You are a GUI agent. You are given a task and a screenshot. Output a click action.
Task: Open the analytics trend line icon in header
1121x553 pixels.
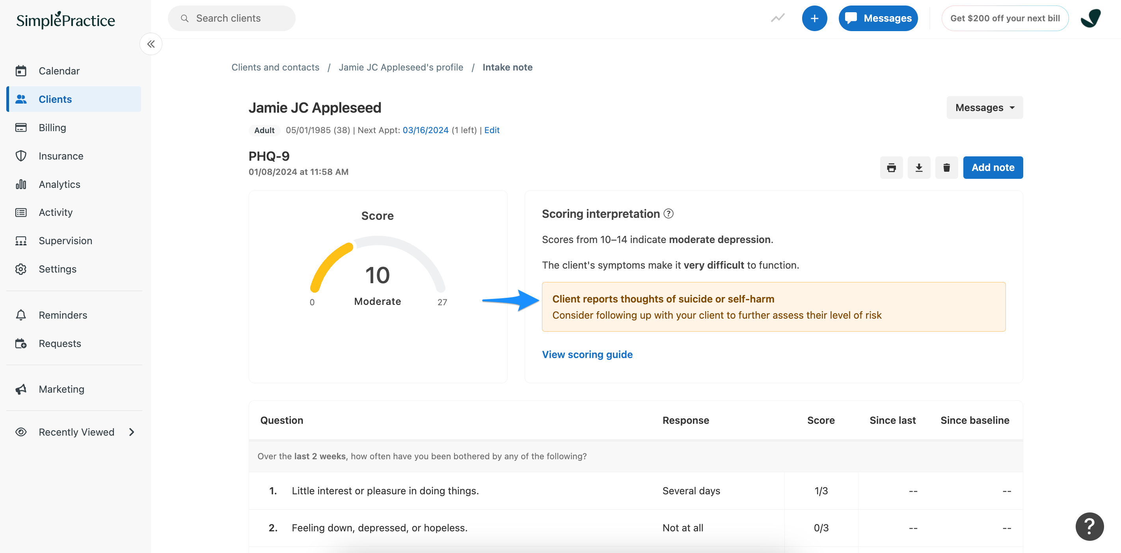click(x=778, y=18)
